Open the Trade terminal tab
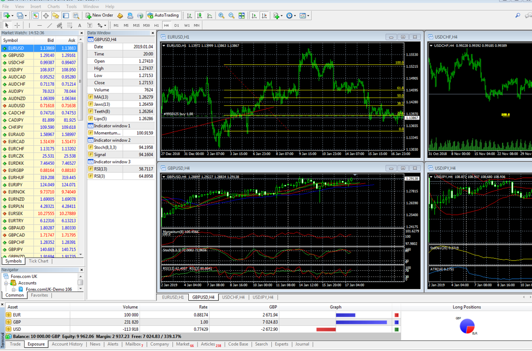This screenshot has width=532, height=351. (x=15, y=344)
